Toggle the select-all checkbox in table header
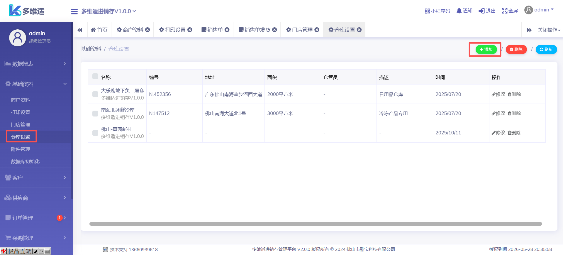Screen dimensions: 563x255 95,77
